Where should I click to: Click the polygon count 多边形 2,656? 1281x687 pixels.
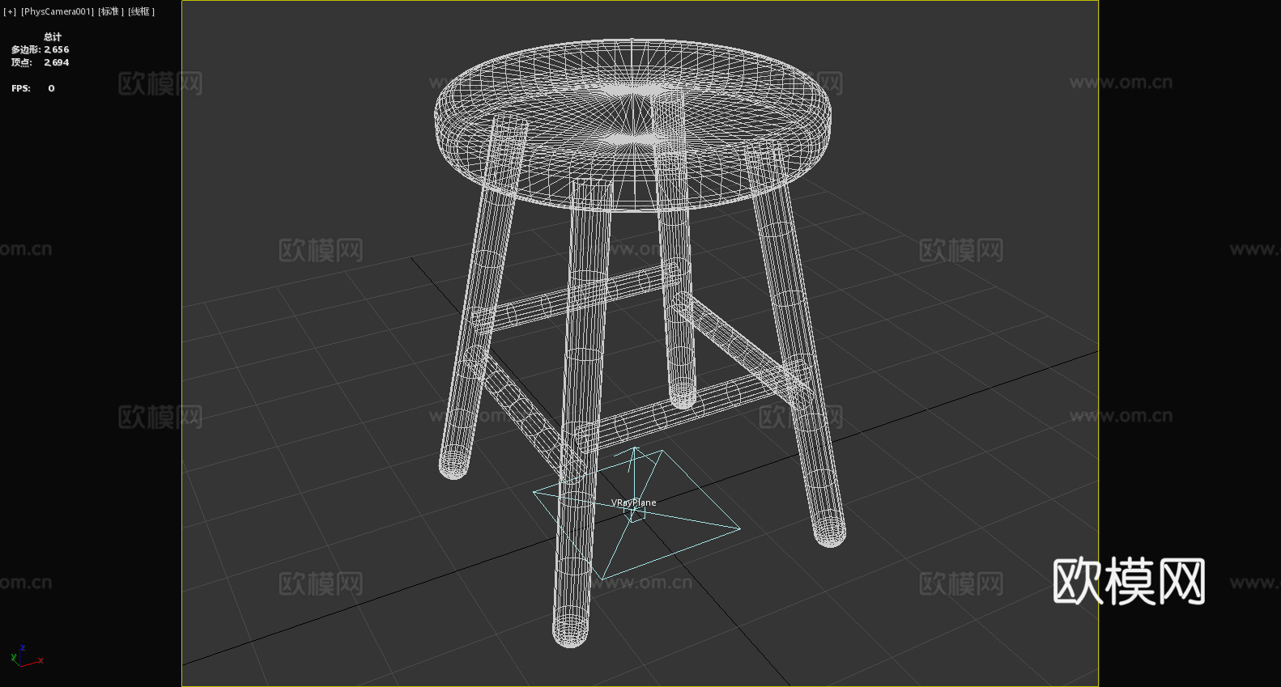tap(40, 49)
